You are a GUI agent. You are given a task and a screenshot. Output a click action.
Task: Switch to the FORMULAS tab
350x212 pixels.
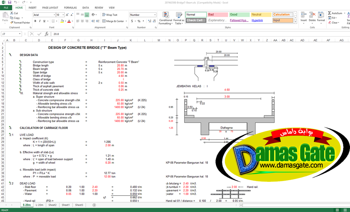[70, 8]
